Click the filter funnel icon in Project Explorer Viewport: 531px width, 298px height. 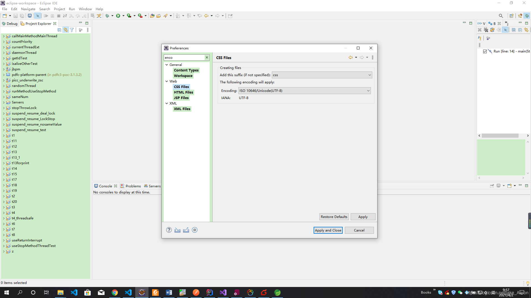(72, 30)
